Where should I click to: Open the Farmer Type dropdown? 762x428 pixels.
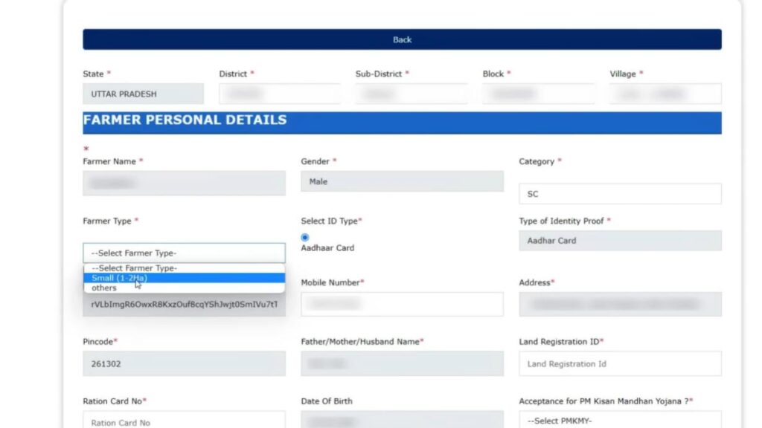click(184, 253)
